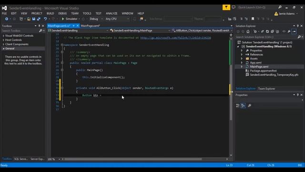Open the ANALYZE menu
This screenshot has width=305, height=172.
[x=112, y=13]
